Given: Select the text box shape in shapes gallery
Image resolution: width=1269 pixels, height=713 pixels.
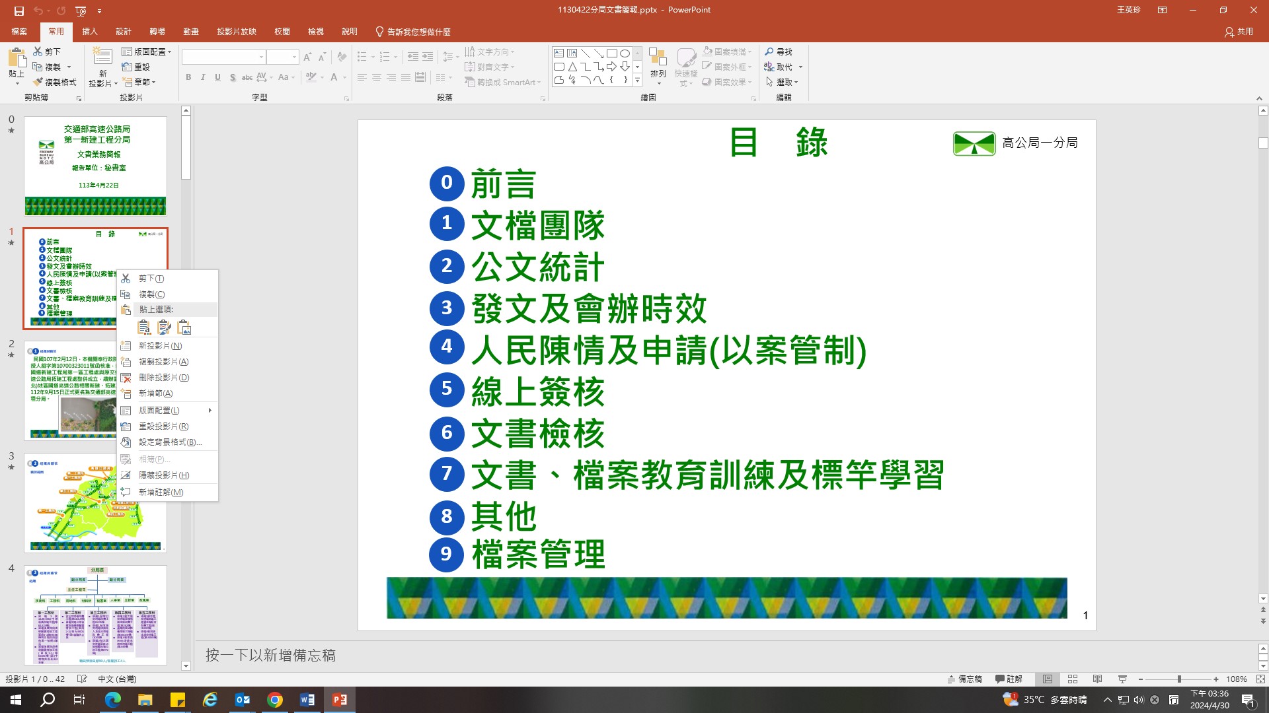Looking at the screenshot, I should [x=559, y=53].
